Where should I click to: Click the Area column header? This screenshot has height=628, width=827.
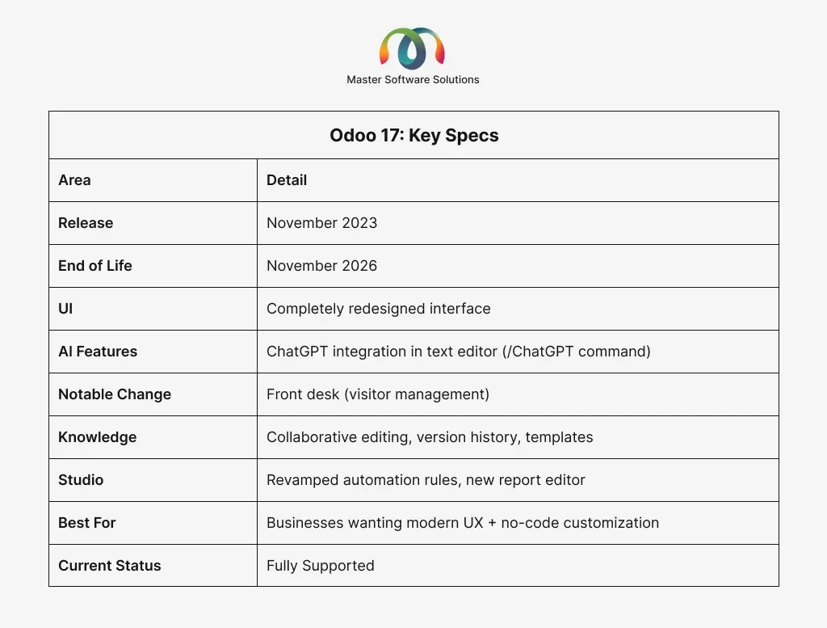click(x=74, y=180)
